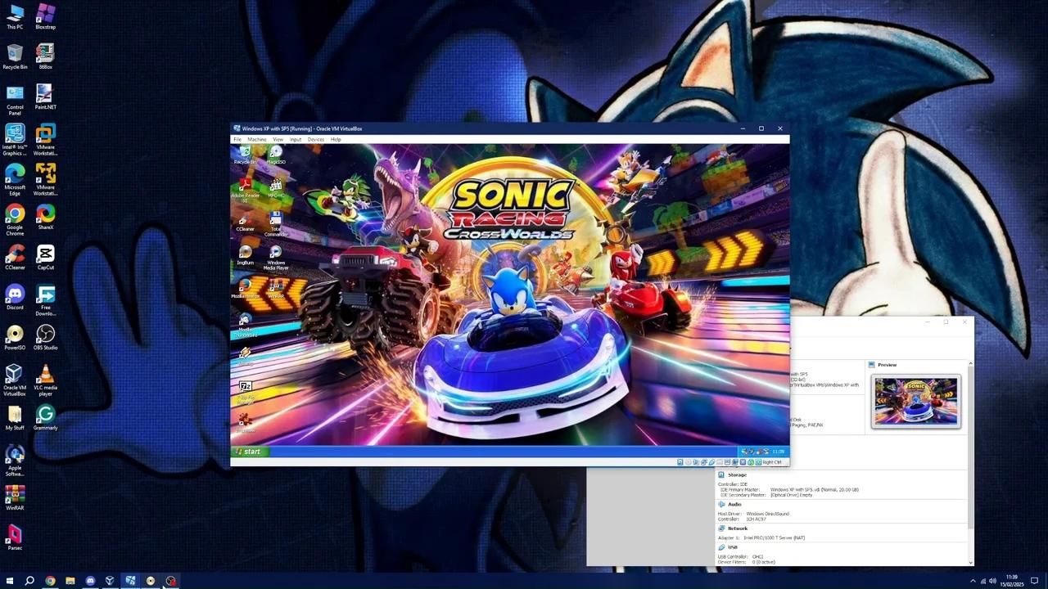The image size is (1048, 589).
Task: Open the volume control in system tray
Action: 993,581
